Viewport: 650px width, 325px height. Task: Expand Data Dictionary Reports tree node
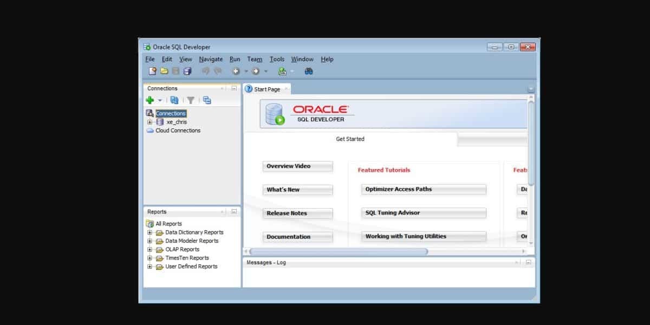[150, 232]
